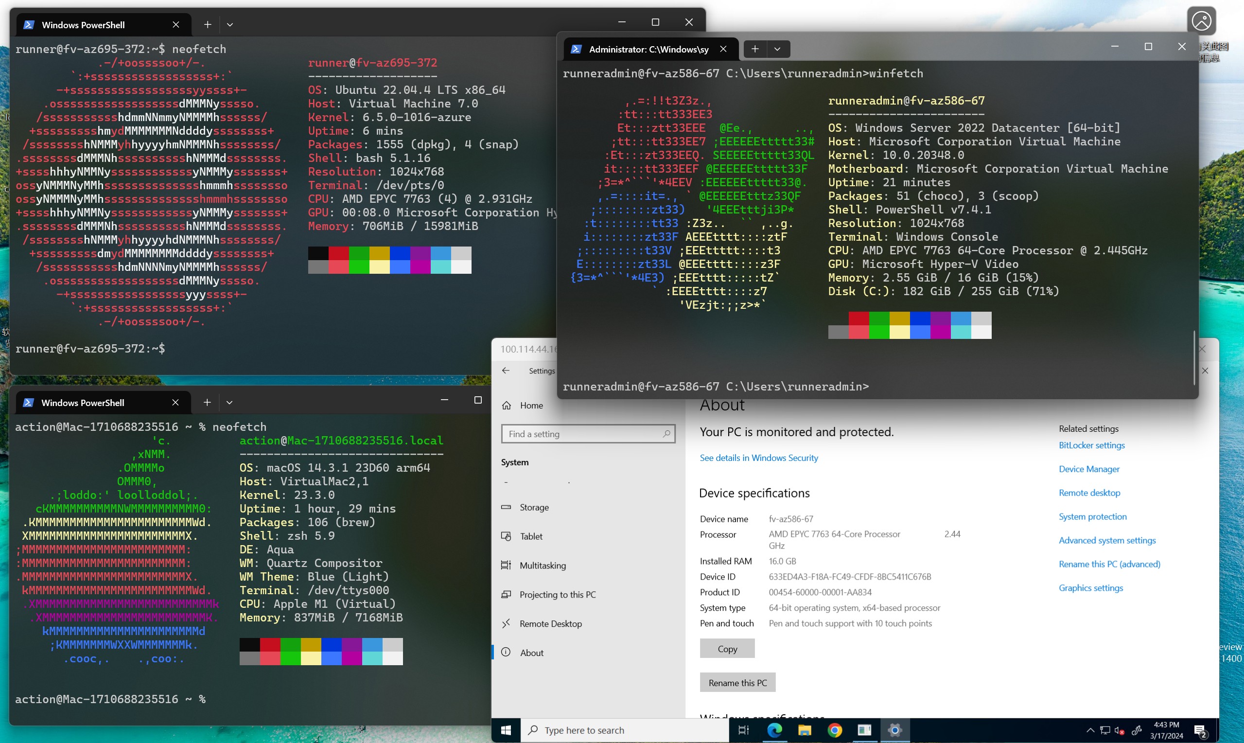Select the Windows PowerShell tab in Ubuntu terminal

click(x=104, y=25)
